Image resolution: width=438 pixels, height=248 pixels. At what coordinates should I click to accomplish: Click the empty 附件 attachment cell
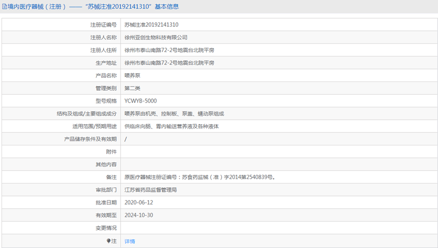click(279, 152)
